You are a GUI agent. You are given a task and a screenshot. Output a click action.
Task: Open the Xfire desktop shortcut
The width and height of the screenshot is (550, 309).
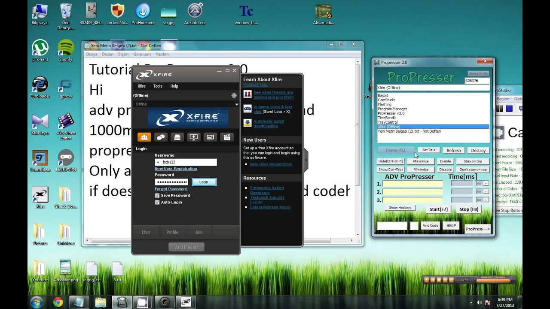click(x=40, y=197)
